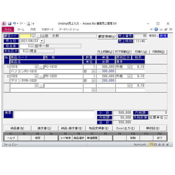Click the 売上番号 value 95
Screen dimensions: 175x175
pyautogui.click(x=140, y=36)
